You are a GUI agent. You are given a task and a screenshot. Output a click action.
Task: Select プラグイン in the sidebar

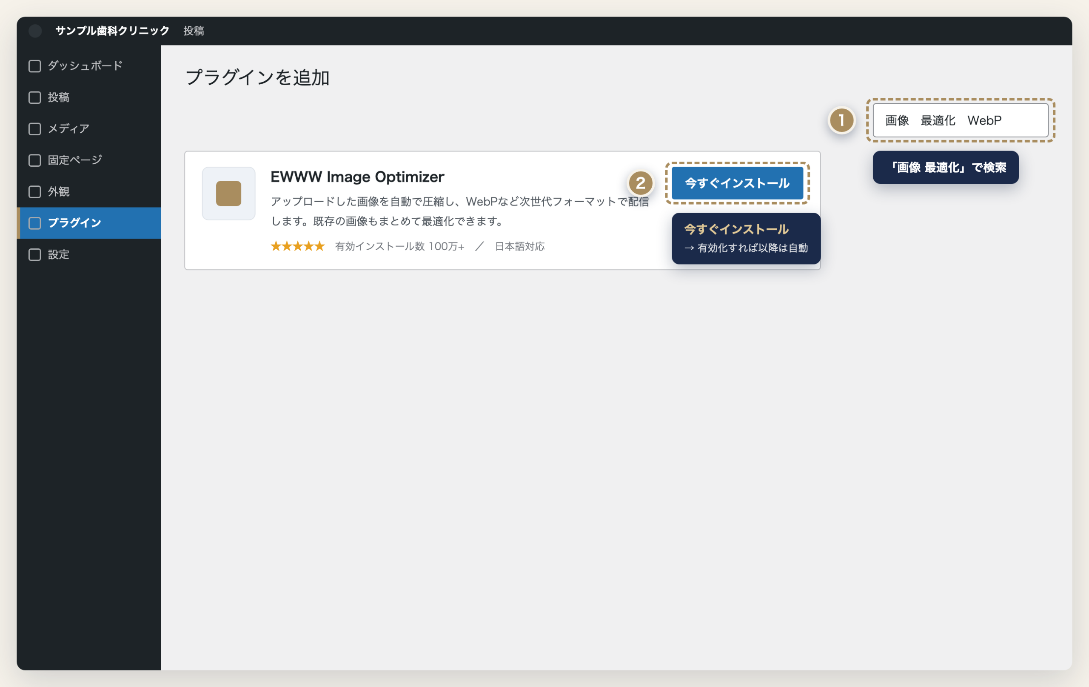point(89,223)
